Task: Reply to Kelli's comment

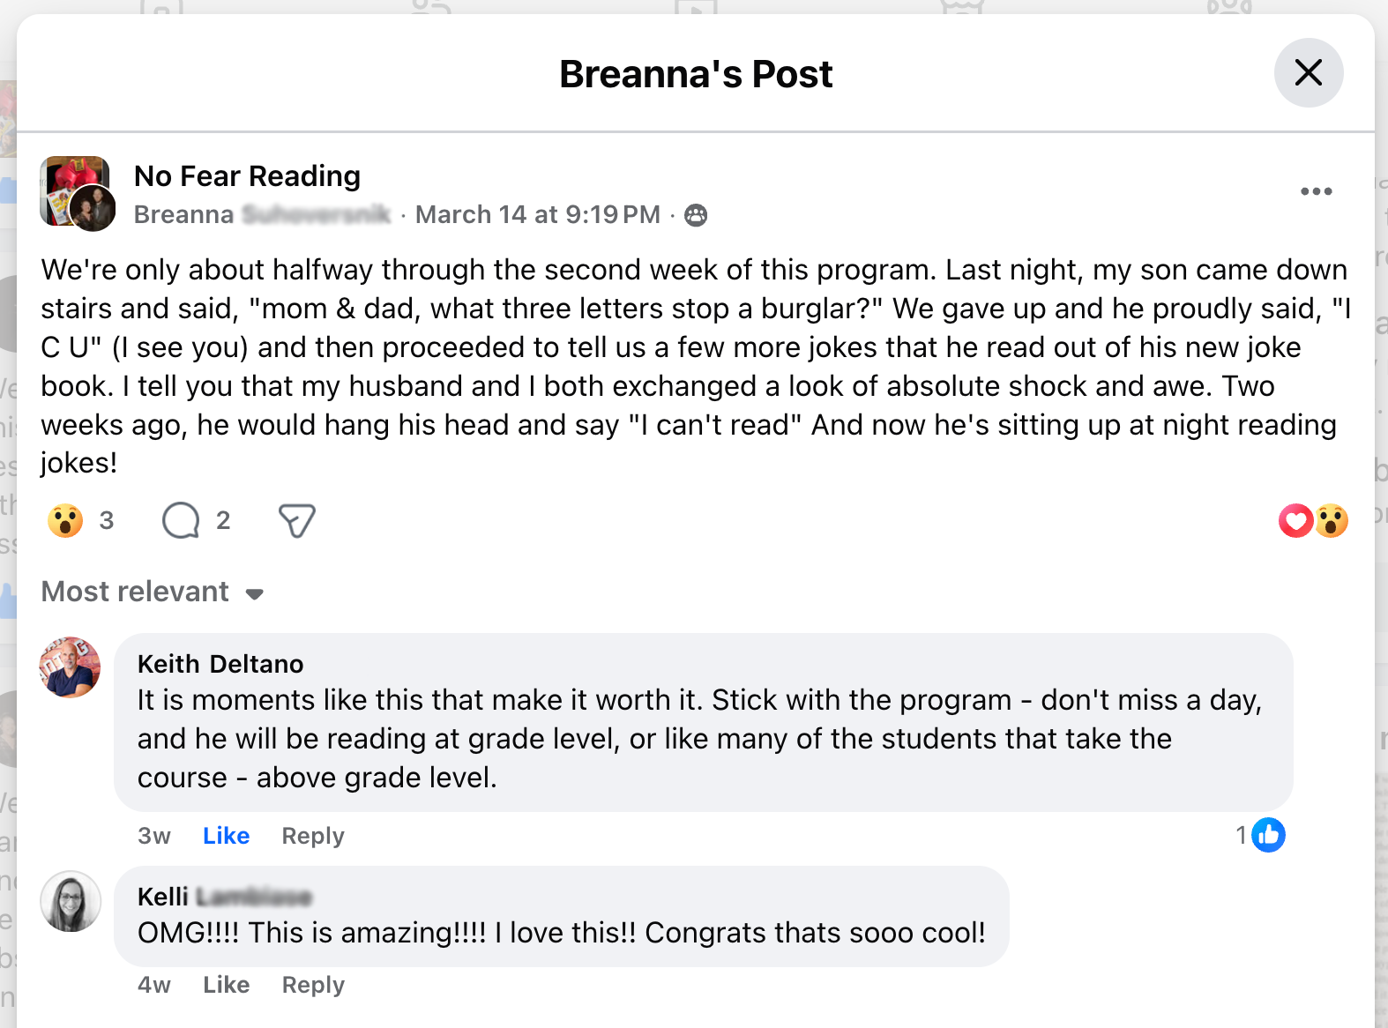Action: coord(313,985)
